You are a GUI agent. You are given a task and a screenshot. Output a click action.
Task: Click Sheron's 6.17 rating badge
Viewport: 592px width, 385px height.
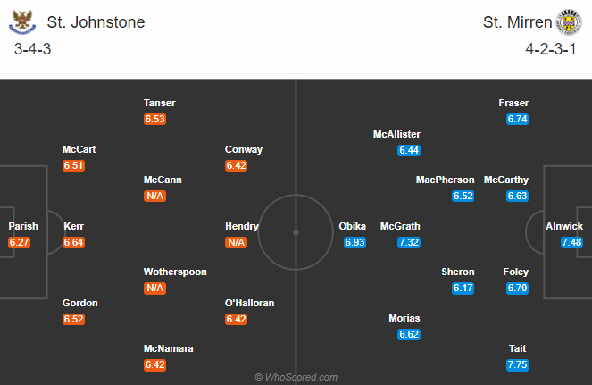tap(463, 288)
